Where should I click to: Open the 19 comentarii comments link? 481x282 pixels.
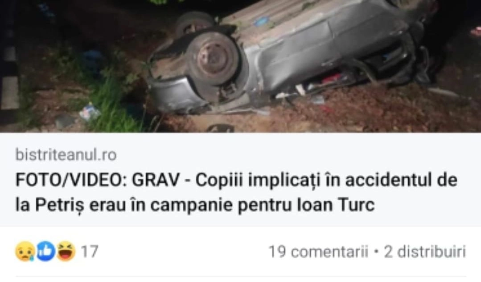click(318, 252)
